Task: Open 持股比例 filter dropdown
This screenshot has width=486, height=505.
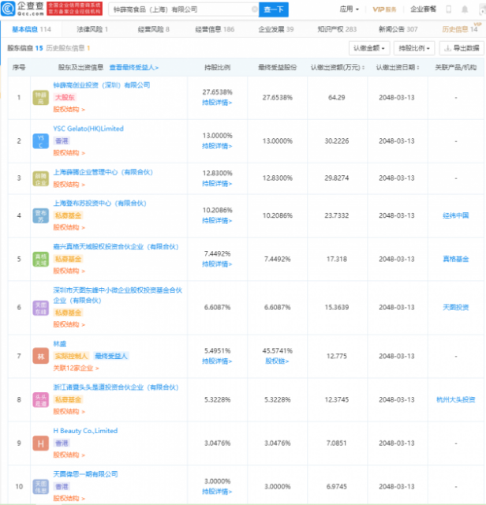Action: coord(414,48)
